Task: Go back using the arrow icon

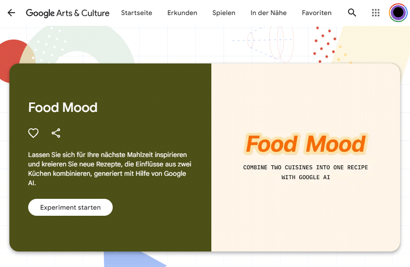Action: point(11,13)
